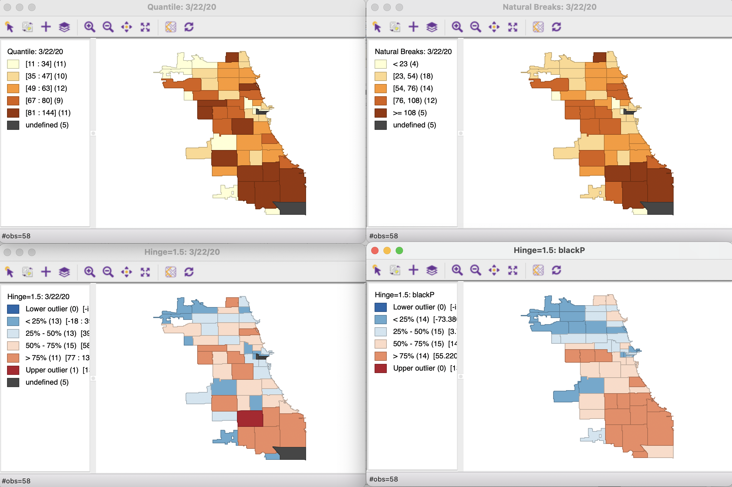Zoom out on Hinge 3/22/20 map
The height and width of the screenshot is (487, 732).
click(x=108, y=272)
